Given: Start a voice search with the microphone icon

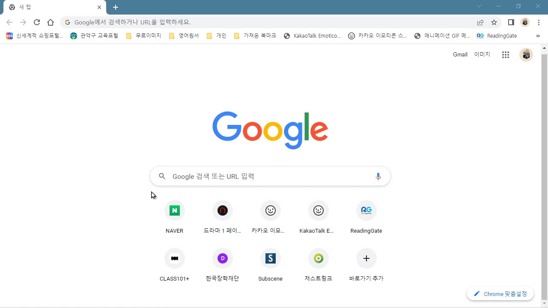Looking at the screenshot, I should 378,176.
